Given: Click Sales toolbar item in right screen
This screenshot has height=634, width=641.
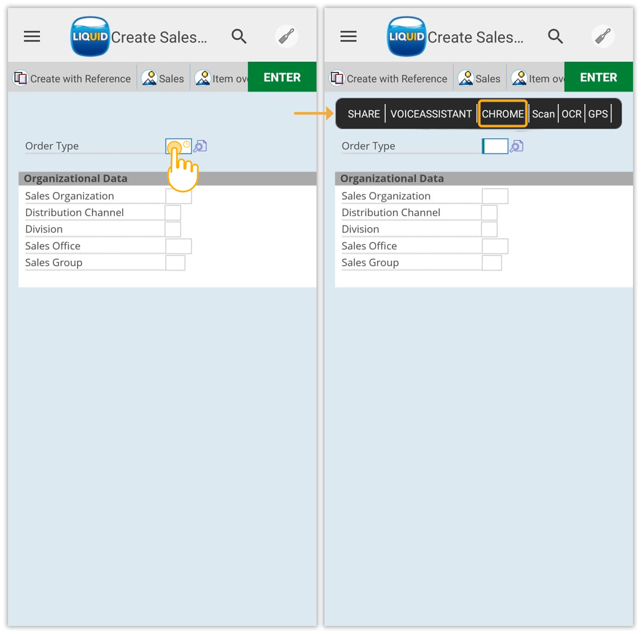Looking at the screenshot, I should 479,78.
